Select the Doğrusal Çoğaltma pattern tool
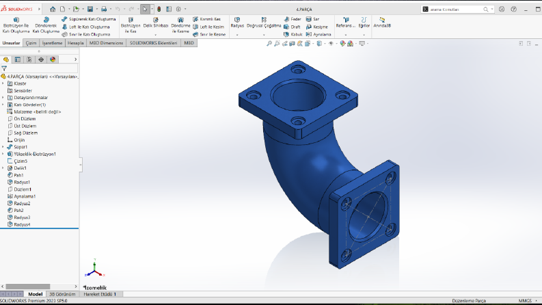This screenshot has height=305, width=542. point(264,23)
